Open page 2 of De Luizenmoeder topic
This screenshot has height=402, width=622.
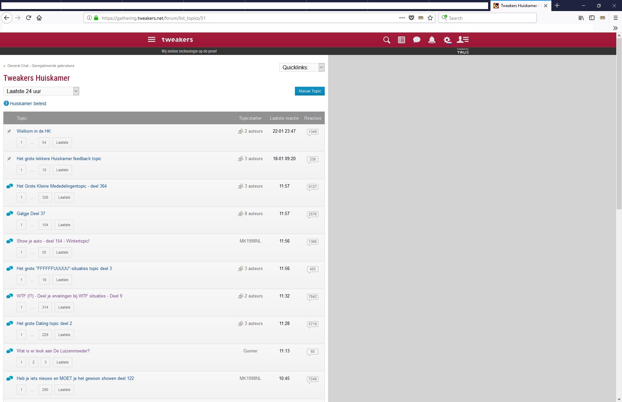[33, 362]
